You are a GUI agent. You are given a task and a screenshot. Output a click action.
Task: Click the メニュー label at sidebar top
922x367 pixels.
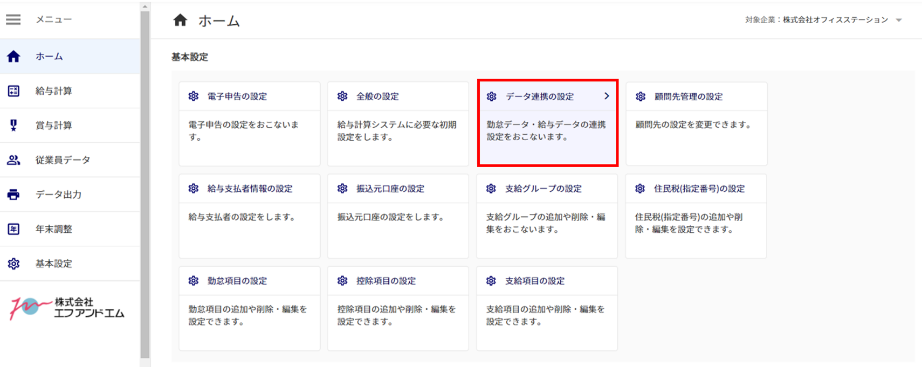[x=54, y=19]
